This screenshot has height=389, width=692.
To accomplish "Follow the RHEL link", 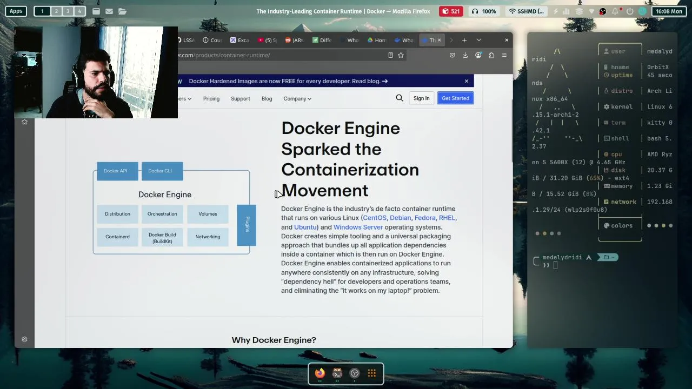I will [447, 218].
